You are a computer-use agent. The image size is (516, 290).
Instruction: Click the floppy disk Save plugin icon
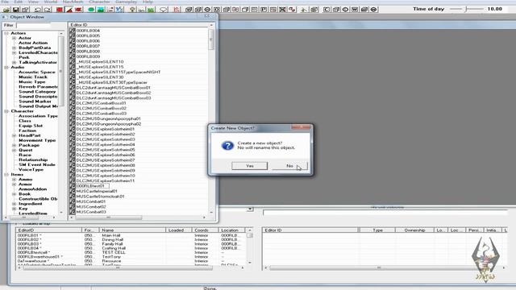click(15, 10)
